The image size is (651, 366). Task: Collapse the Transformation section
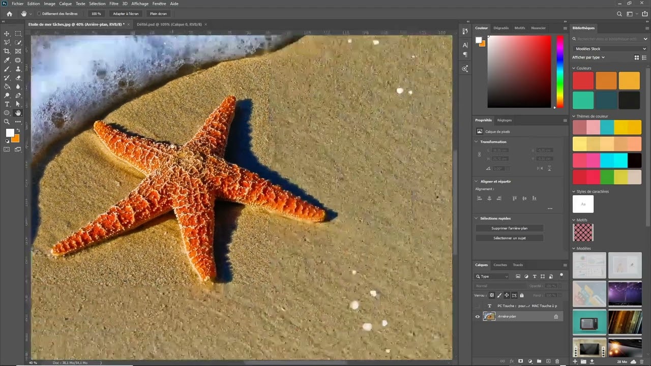pos(477,142)
